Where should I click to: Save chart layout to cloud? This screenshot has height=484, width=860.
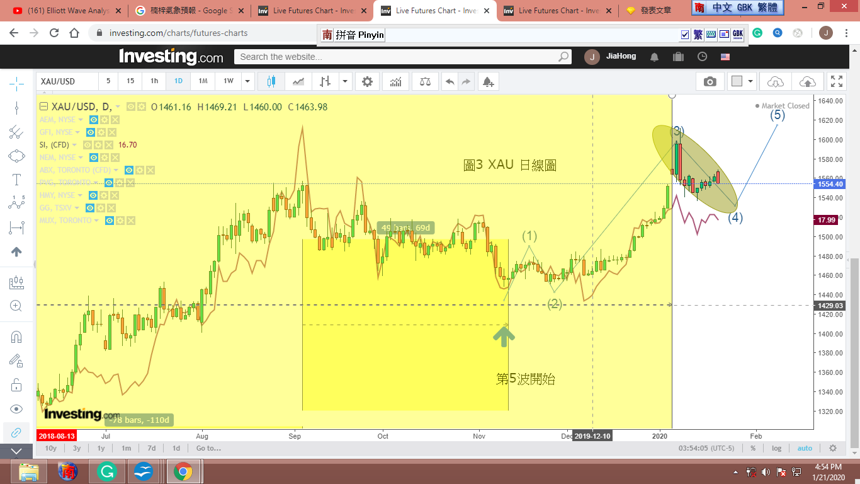click(807, 81)
